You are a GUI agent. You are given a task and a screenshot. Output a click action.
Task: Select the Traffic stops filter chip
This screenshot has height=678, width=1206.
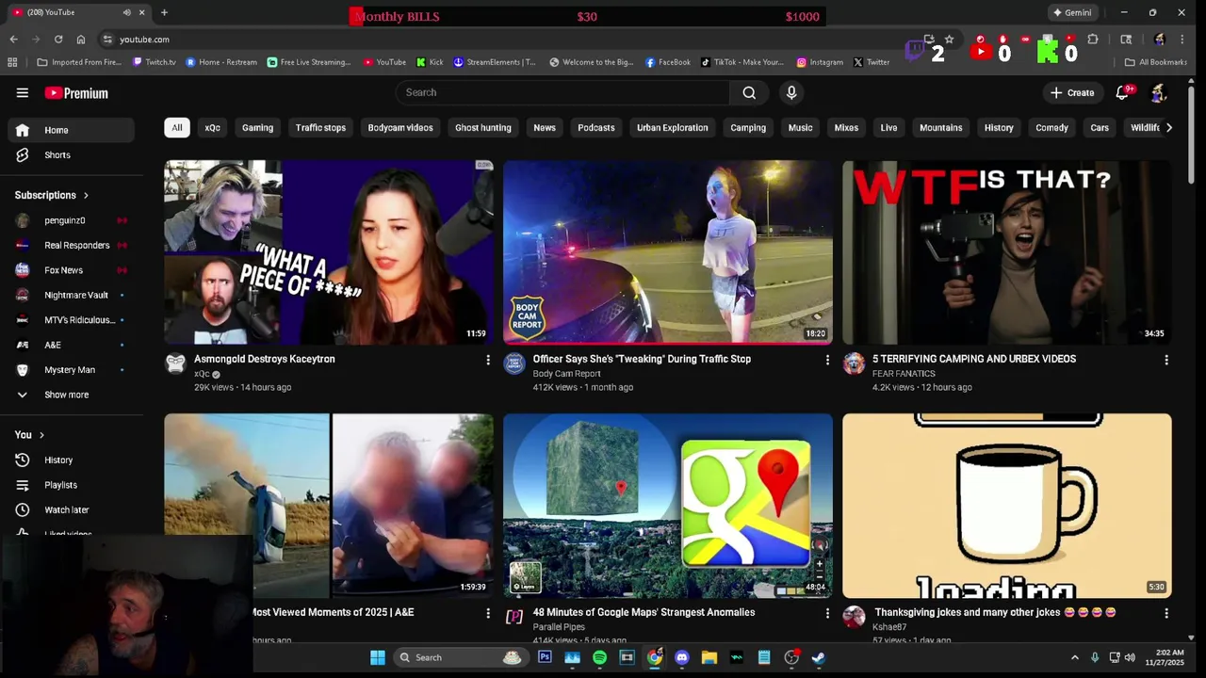tap(320, 128)
